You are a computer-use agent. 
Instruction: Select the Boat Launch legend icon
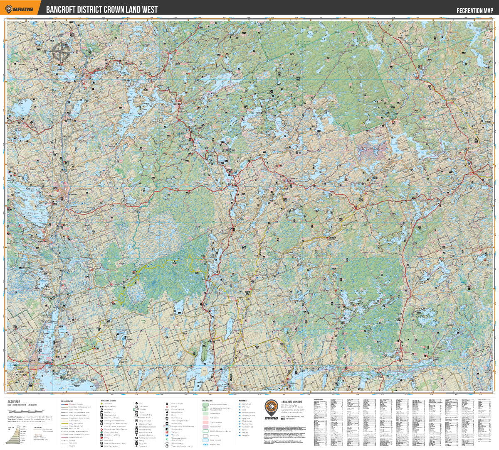click(101, 412)
